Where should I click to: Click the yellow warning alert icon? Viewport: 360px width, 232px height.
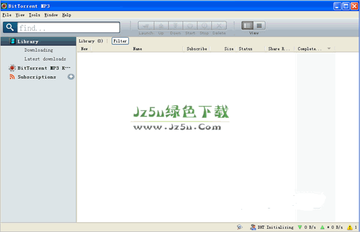click(350, 228)
